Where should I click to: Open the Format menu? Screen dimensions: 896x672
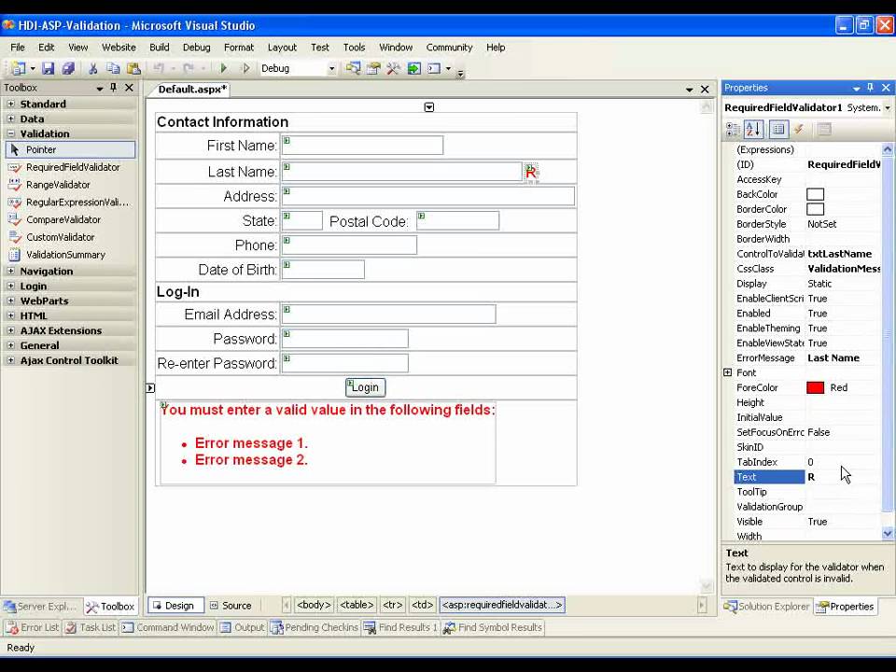239,48
